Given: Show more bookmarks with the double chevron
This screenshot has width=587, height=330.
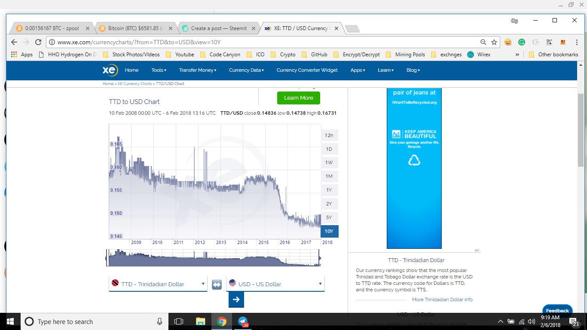Looking at the screenshot, I should (x=517, y=55).
